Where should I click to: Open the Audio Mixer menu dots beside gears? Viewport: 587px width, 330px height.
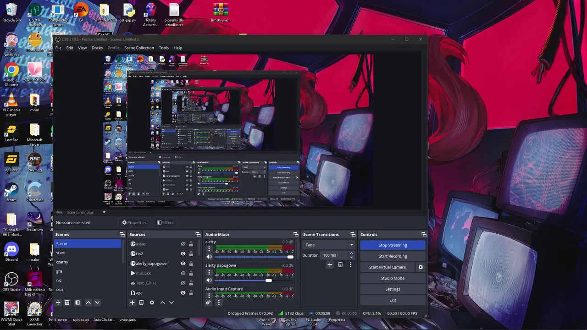[219, 302]
